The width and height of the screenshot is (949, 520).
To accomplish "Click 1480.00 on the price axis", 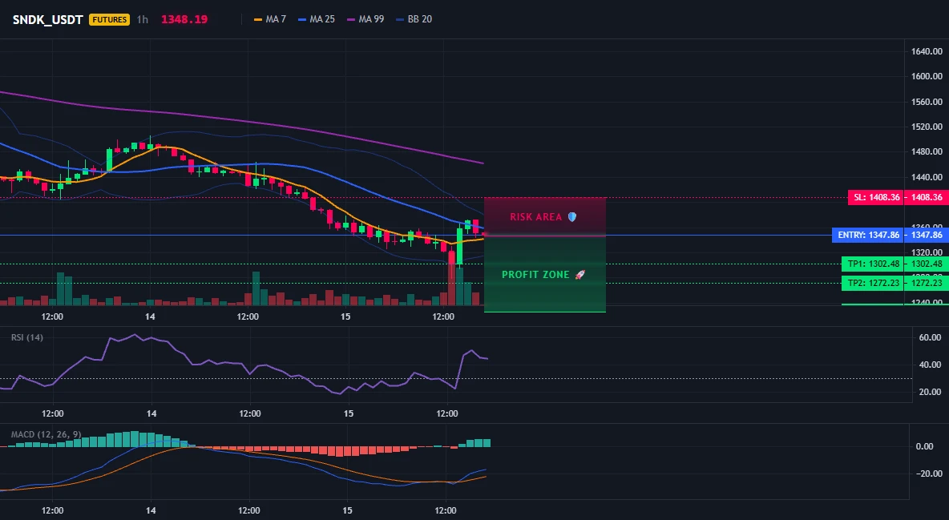I will point(927,152).
